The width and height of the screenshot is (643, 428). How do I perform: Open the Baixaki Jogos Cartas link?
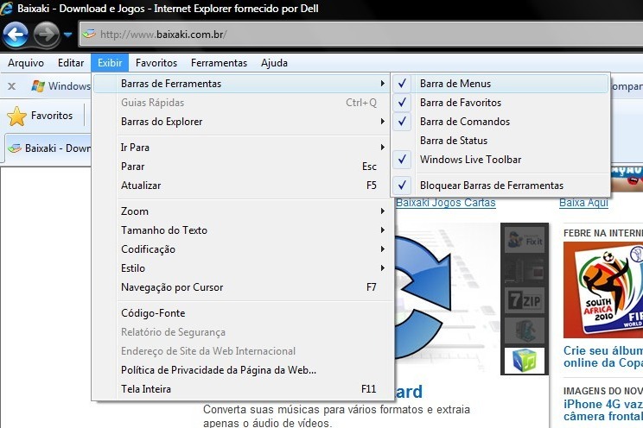446,203
